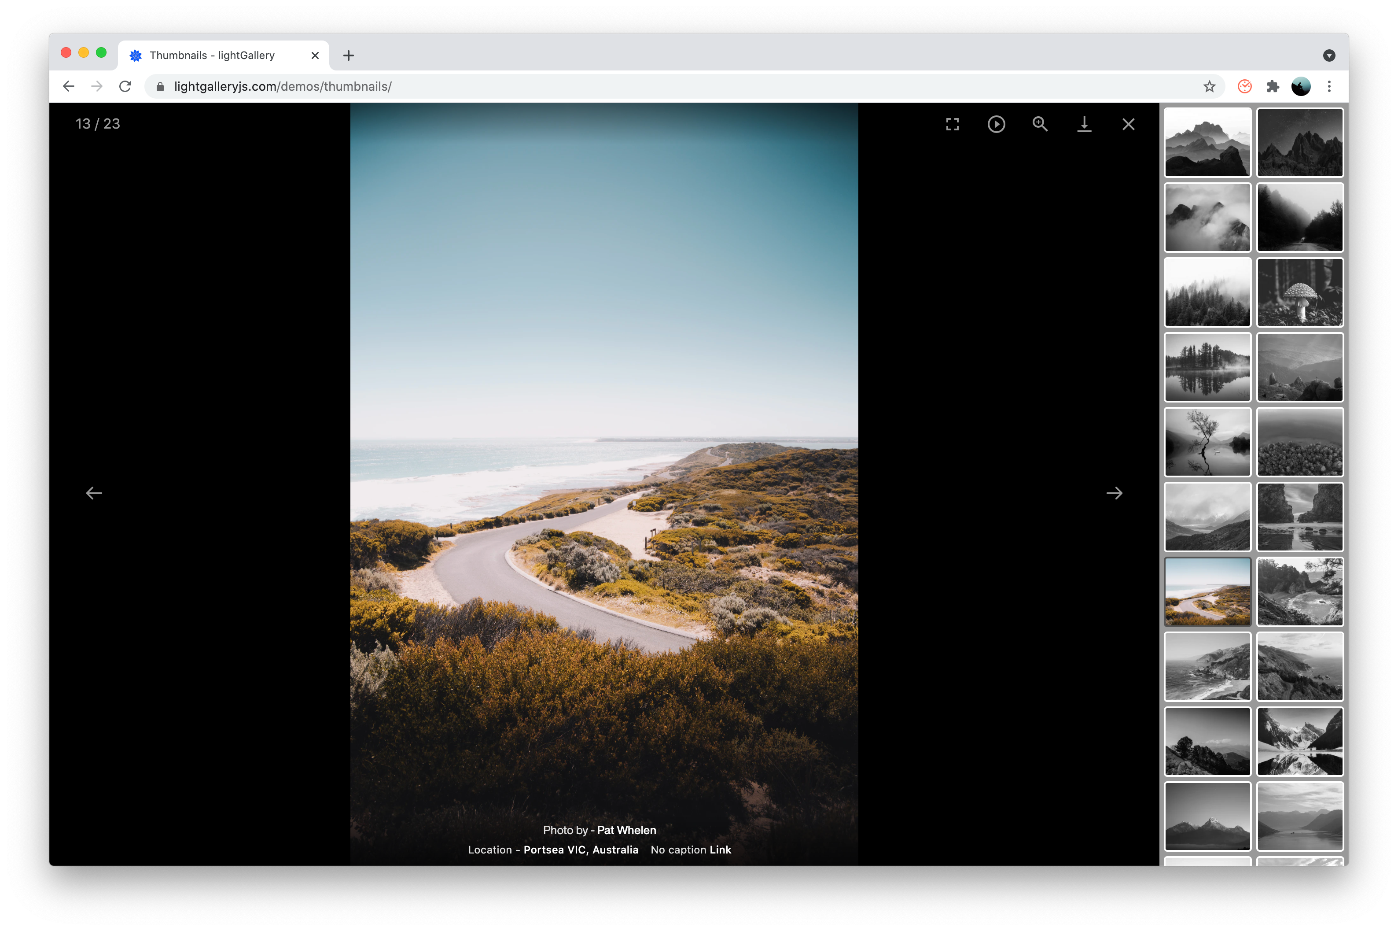Open Chrome three-dot menu
The height and width of the screenshot is (931, 1398).
coord(1329,87)
